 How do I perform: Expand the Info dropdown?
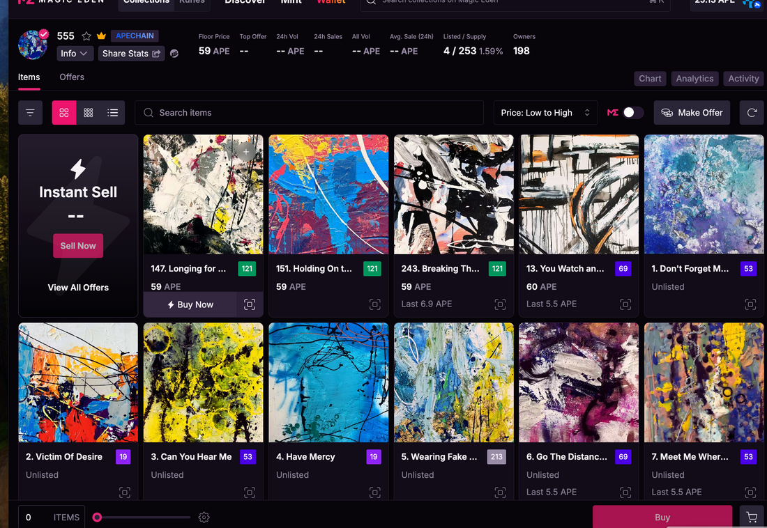(x=74, y=54)
